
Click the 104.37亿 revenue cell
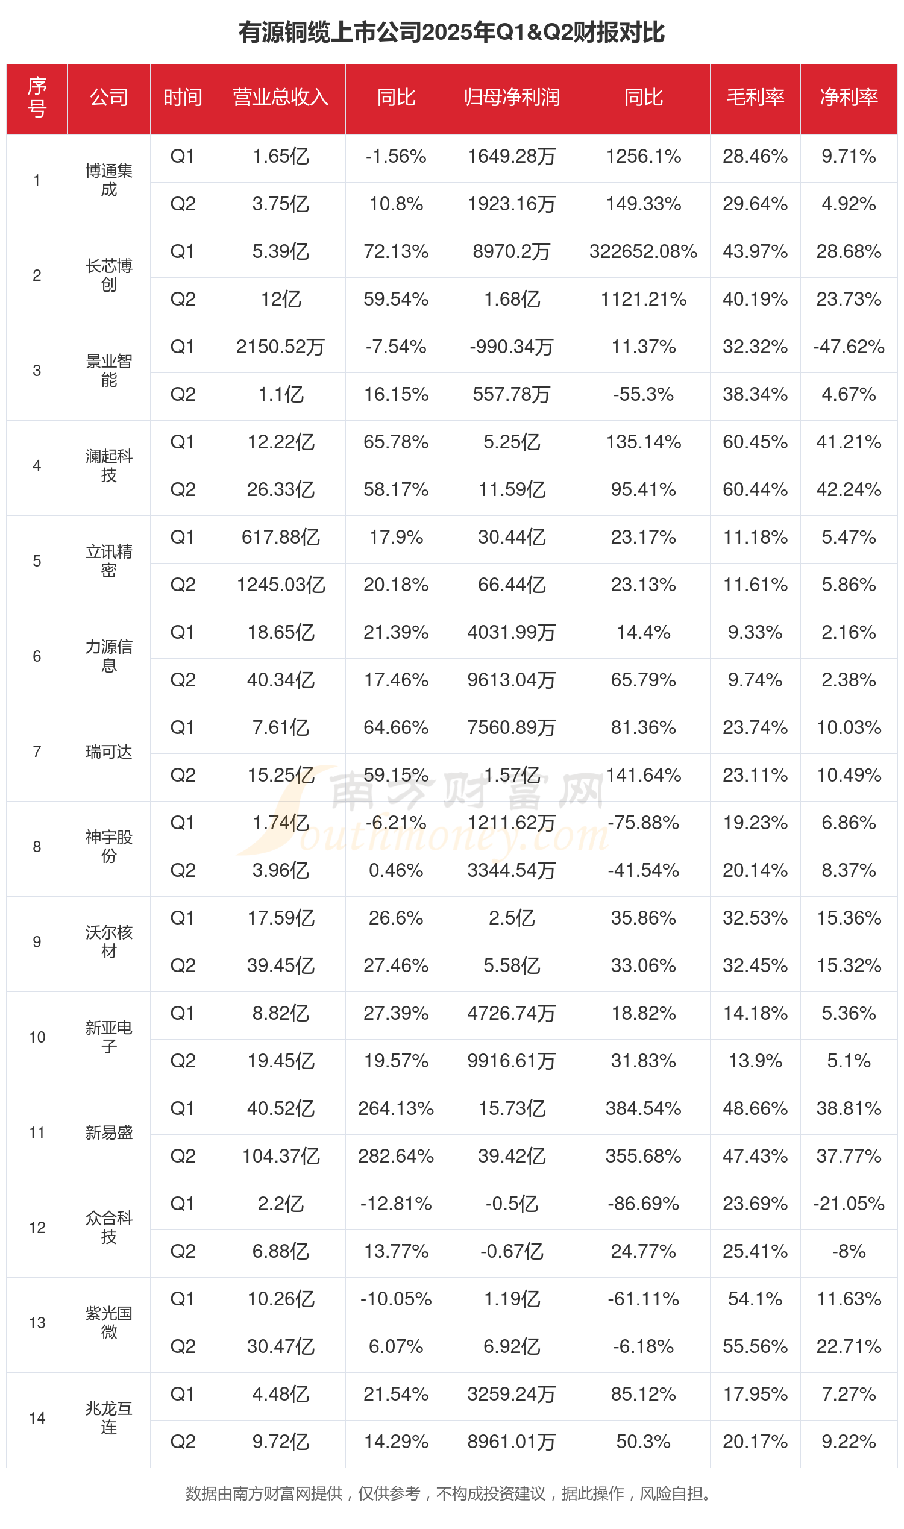coord(280,1156)
